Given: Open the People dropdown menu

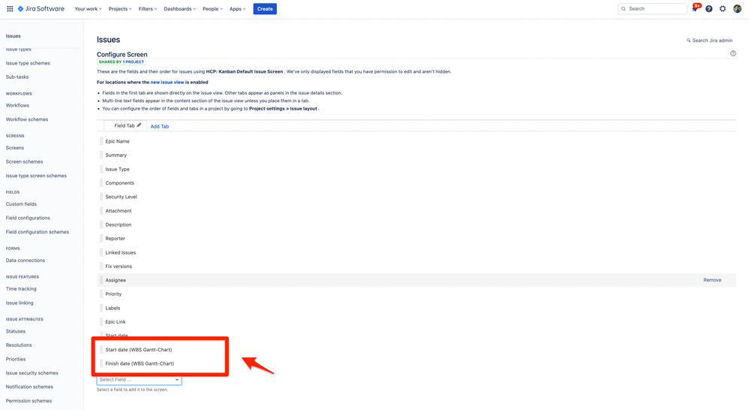Looking at the screenshot, I should (x=212, y=8).
